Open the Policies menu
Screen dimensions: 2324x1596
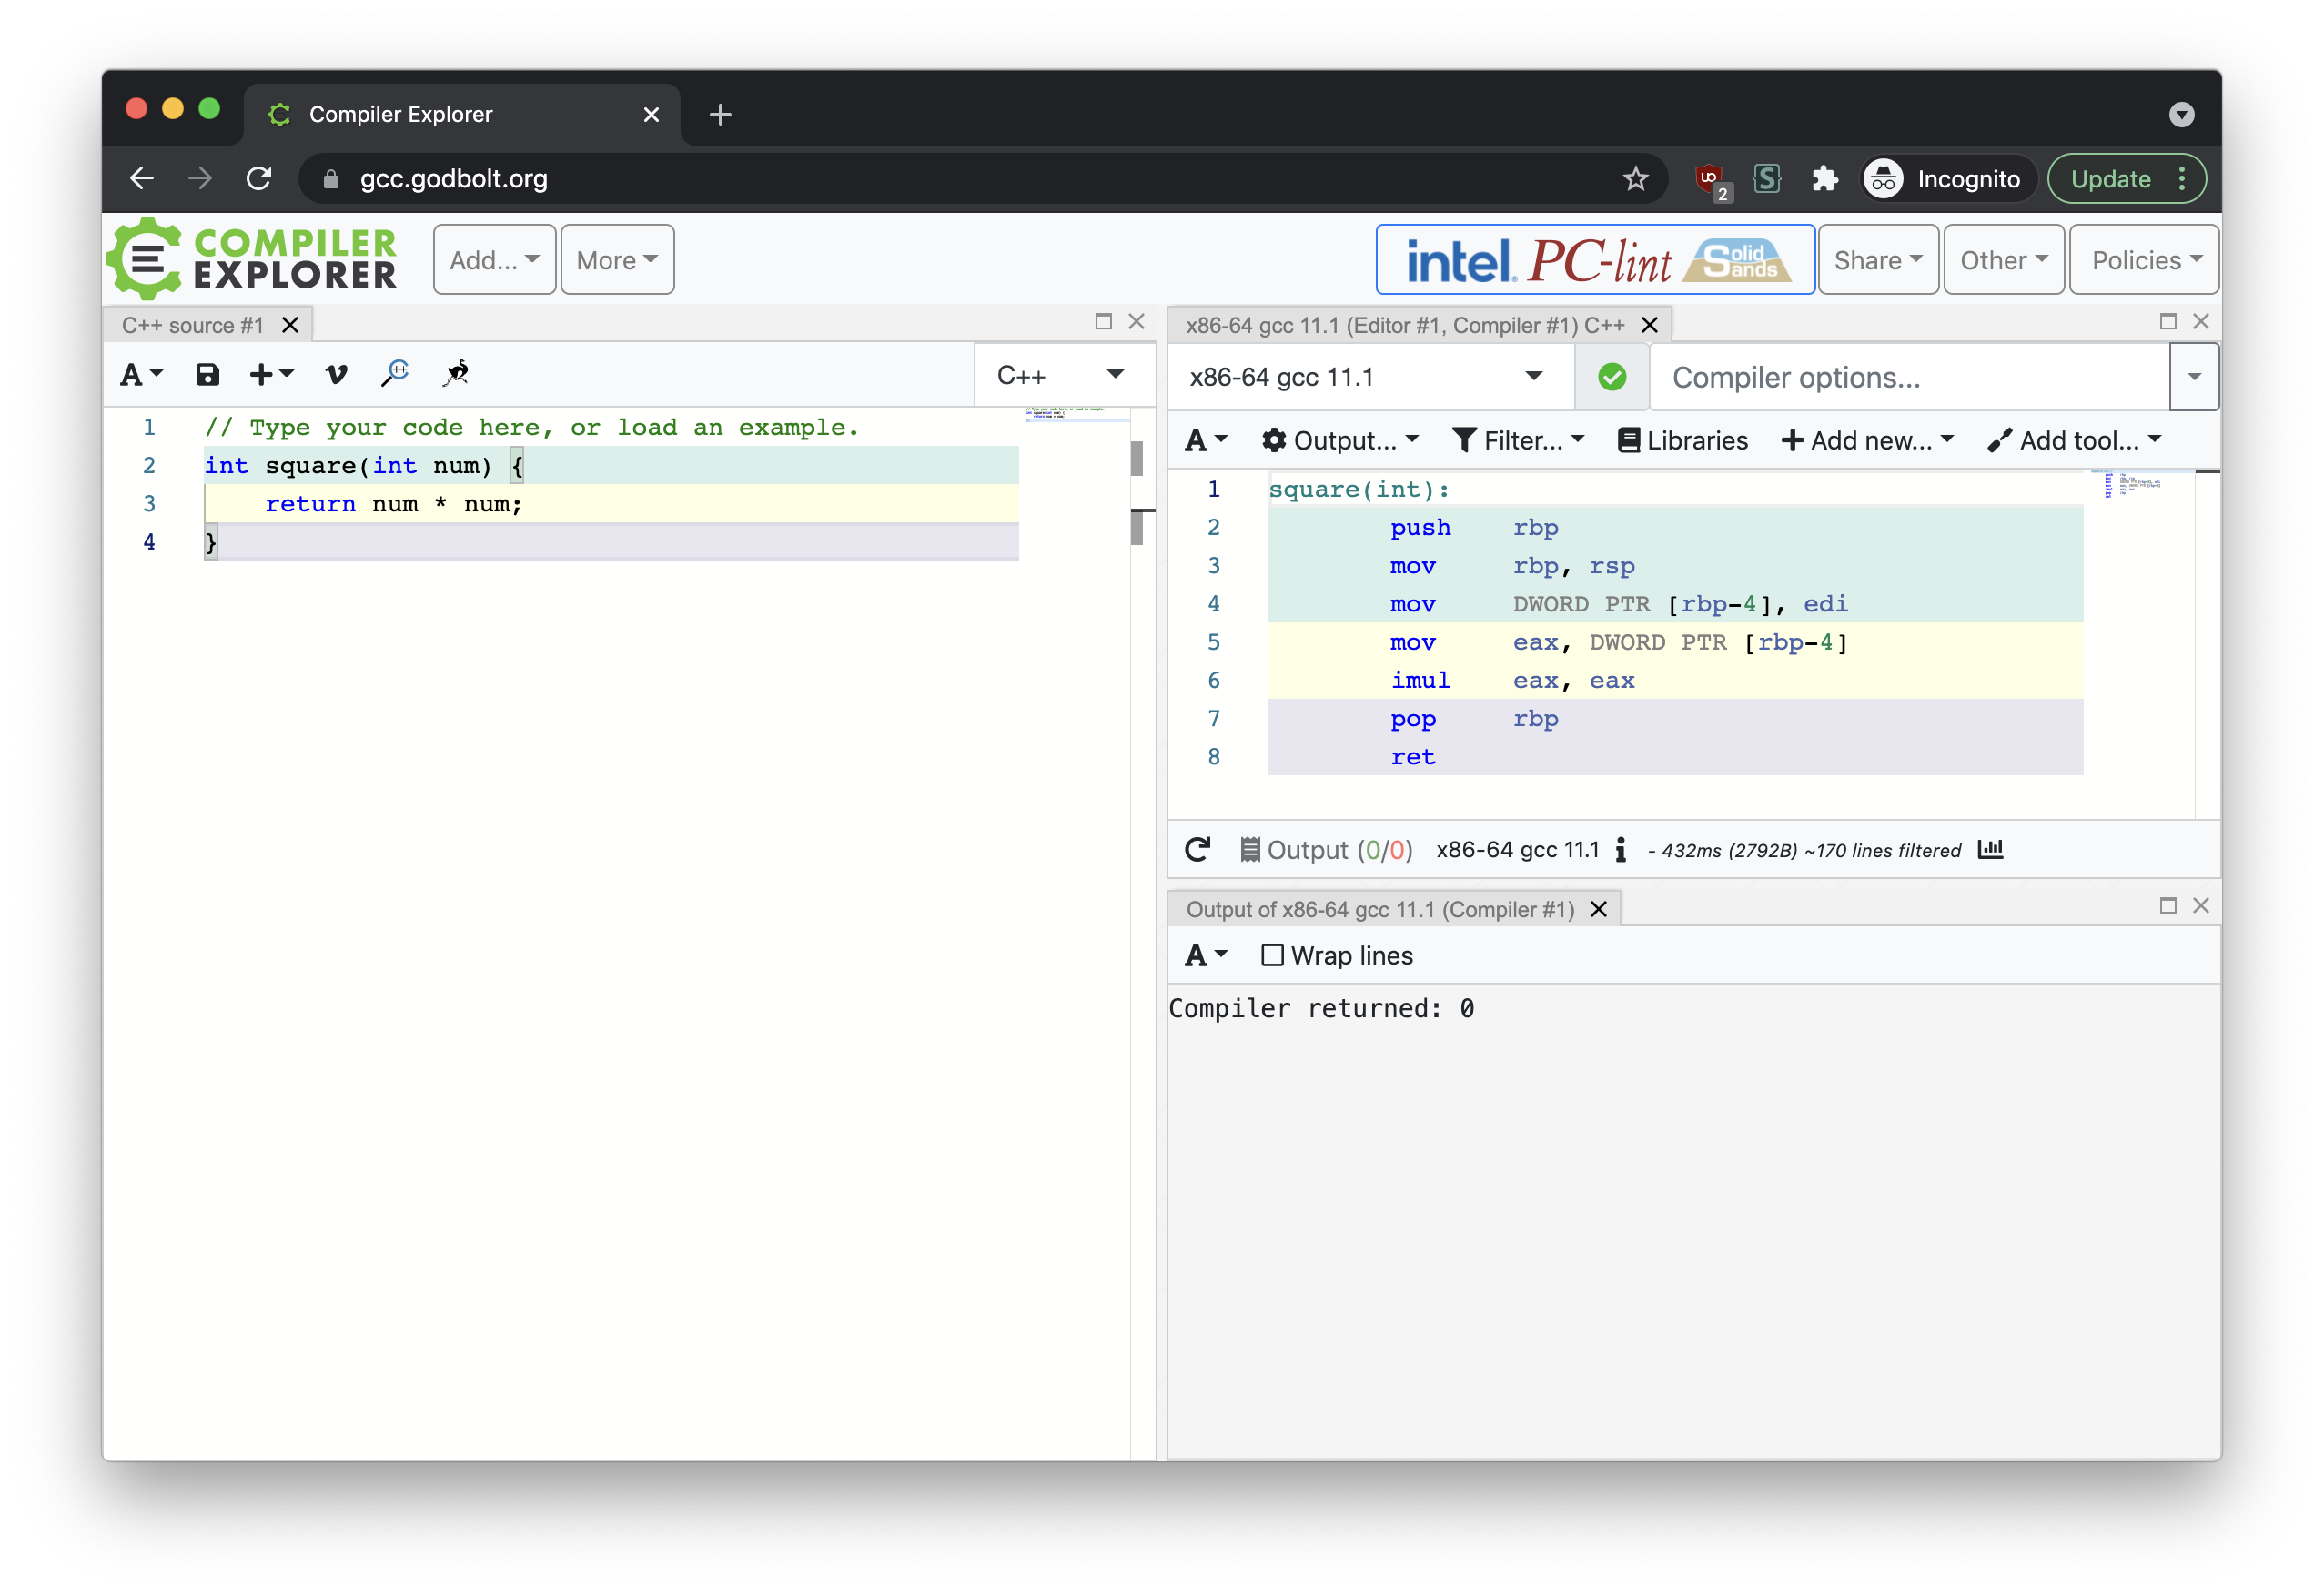coord(2144,260)
